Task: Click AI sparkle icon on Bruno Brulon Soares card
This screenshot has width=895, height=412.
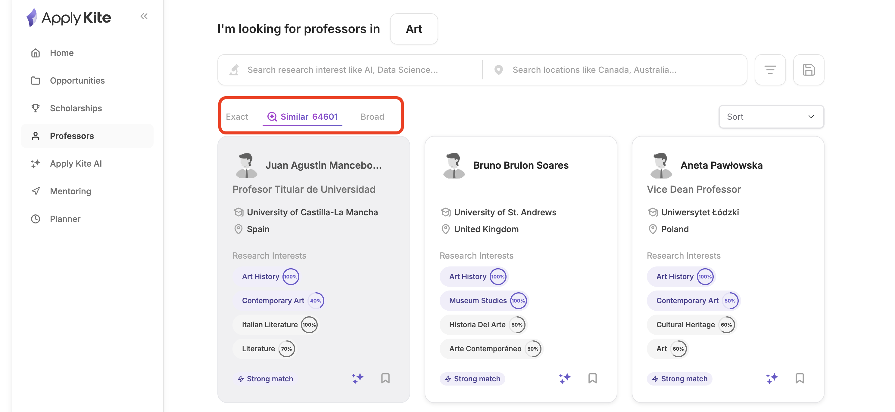Action: pyautogui.click(x=565, y=378)
